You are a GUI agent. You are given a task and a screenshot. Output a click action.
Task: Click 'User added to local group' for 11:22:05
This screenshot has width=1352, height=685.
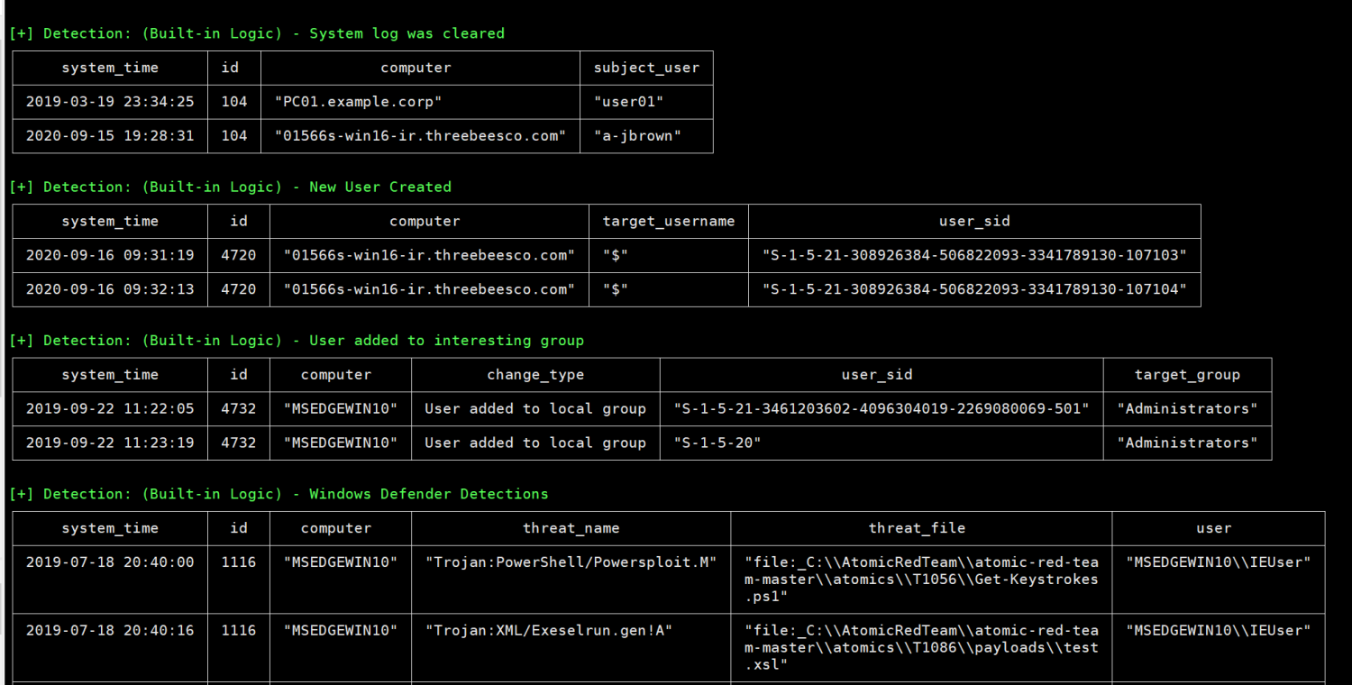point(535,408)
